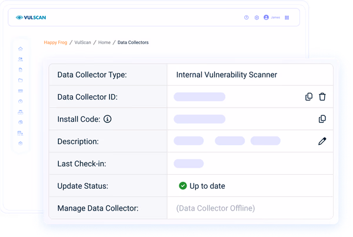Image resolution: width=353 pixels, height=237 pixels.
Task: Show Install Code info tooltip icon
Action: pyautogui.click(x=108, y=119)
